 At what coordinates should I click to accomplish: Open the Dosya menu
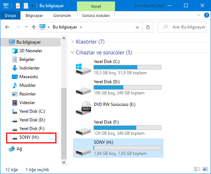tap(10, 15)
